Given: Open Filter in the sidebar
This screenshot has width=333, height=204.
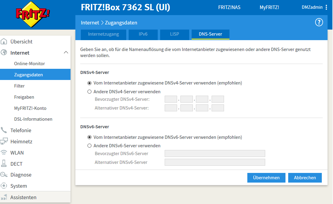Looking at the screenshot, I should coord(19,86).
